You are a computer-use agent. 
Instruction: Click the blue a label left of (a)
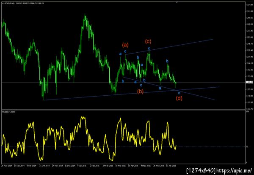(x=120, y=54)
